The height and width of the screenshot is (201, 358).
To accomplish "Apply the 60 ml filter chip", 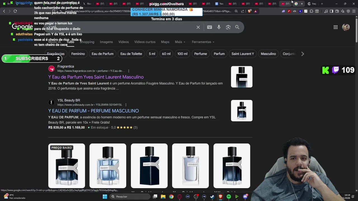I will coord(166,54).
